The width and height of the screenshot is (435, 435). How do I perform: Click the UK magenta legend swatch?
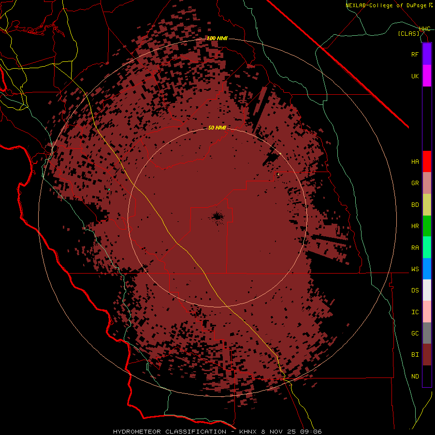[x=427, y=76]
